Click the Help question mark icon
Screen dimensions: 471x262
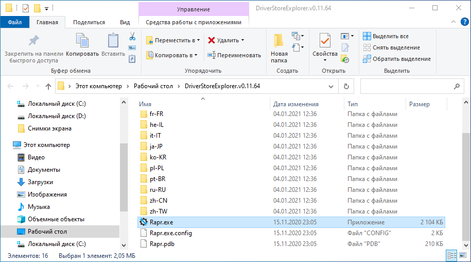point(465,22)
